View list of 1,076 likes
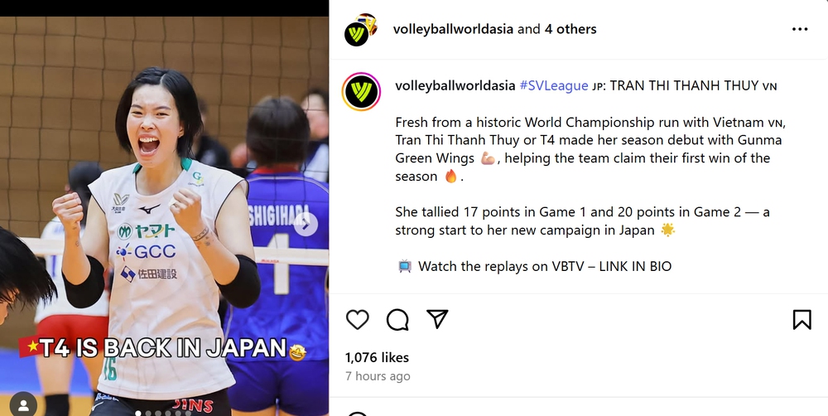 377,357
